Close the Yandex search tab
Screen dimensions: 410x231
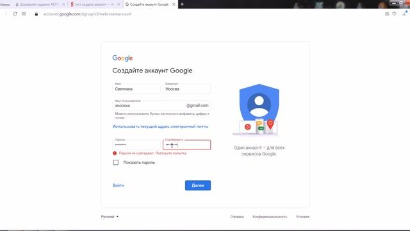[x=118, y=4]
